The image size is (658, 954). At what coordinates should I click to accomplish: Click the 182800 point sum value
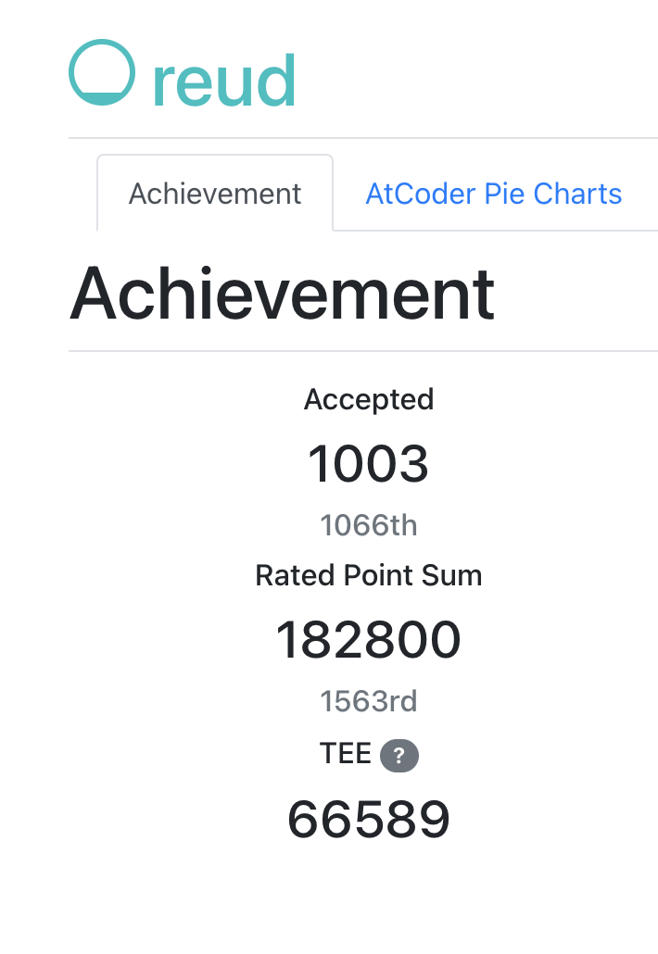(369, 639)
